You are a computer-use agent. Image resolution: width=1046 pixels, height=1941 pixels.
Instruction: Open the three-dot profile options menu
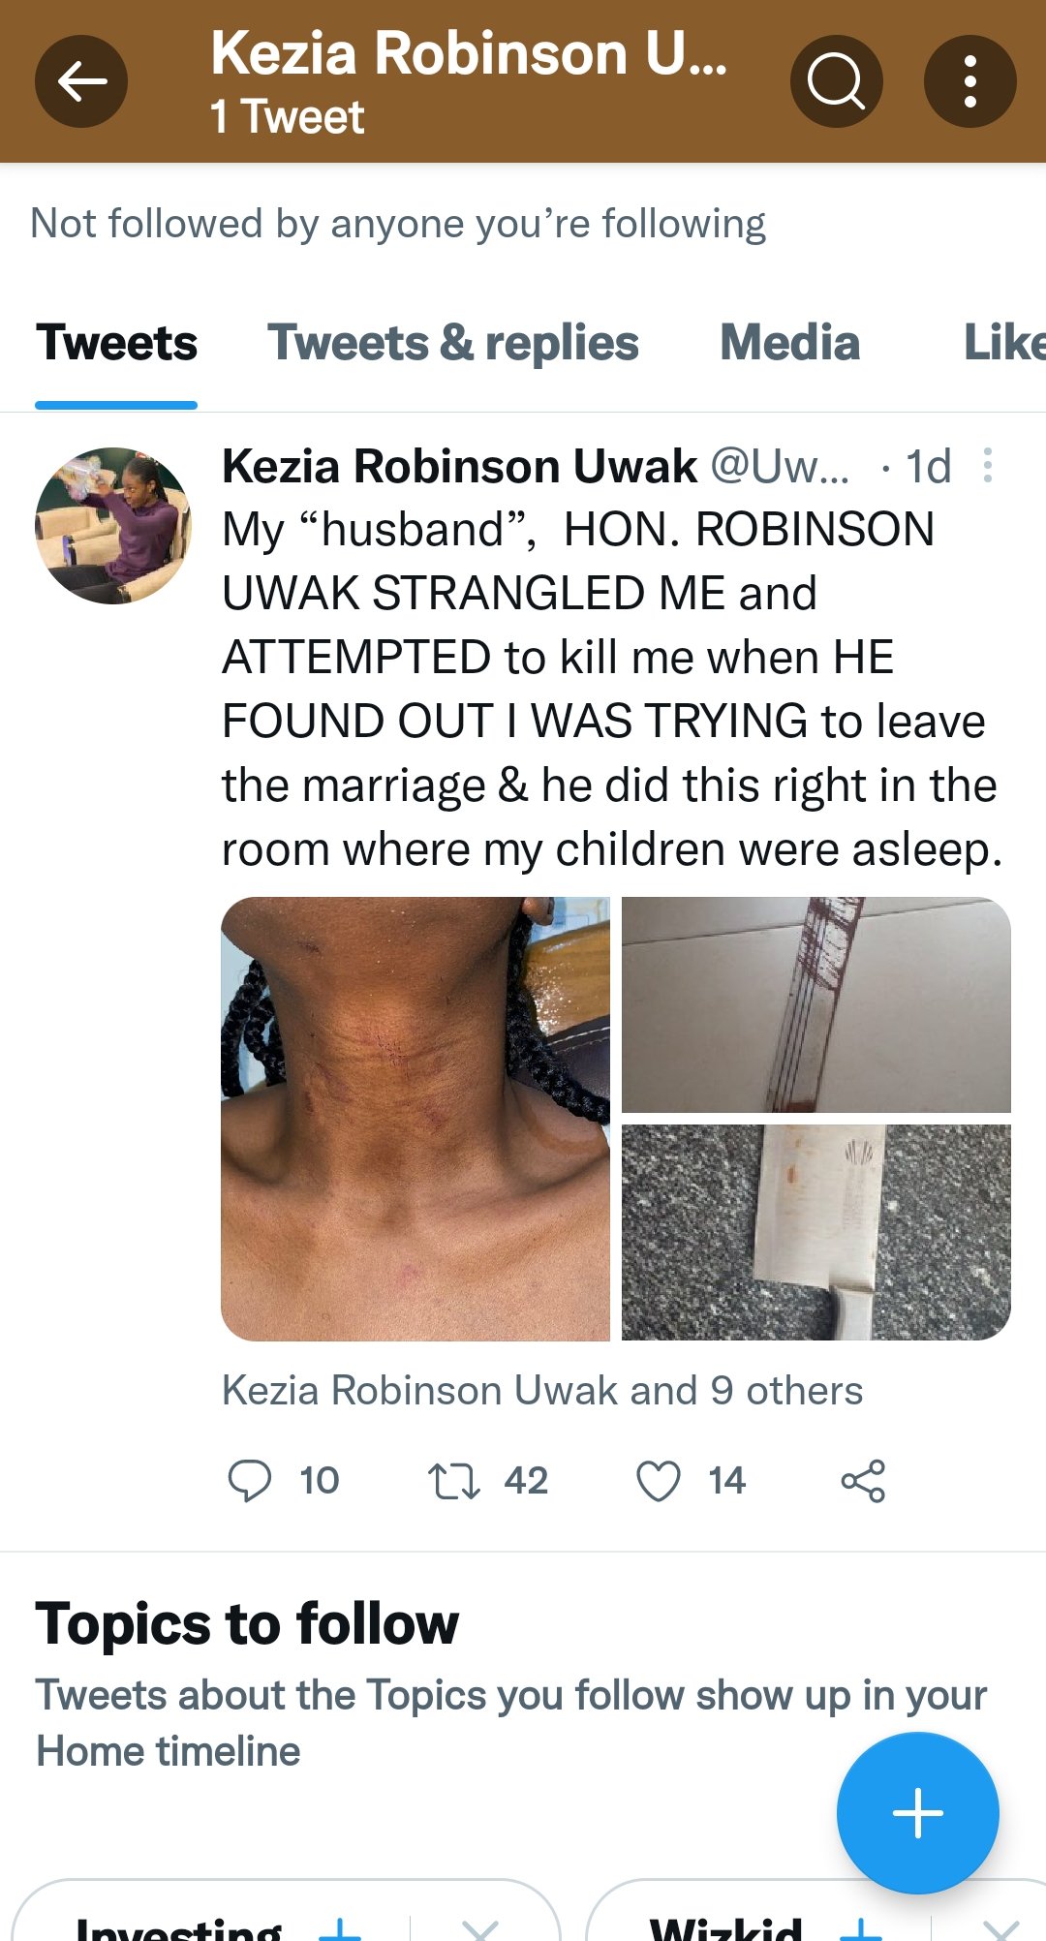[x=969, y=81]
